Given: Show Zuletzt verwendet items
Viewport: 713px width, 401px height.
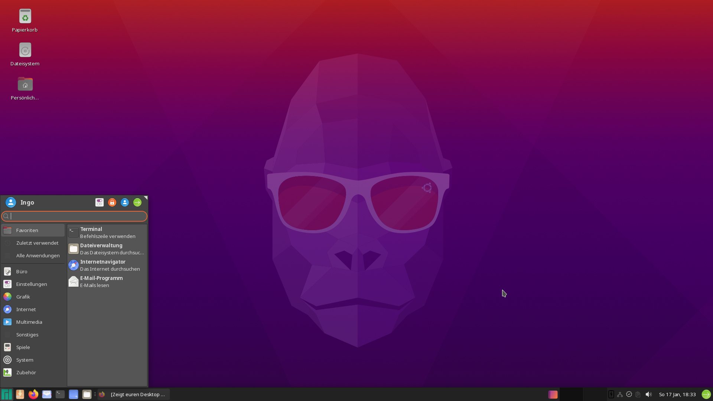Looking at the screenshot, I should point(37,243).
